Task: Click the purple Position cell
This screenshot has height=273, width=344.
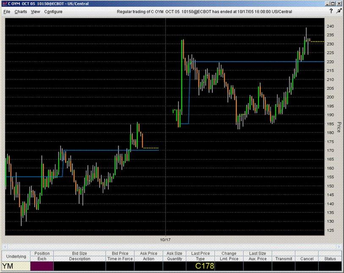Action: tap(42, 266)
